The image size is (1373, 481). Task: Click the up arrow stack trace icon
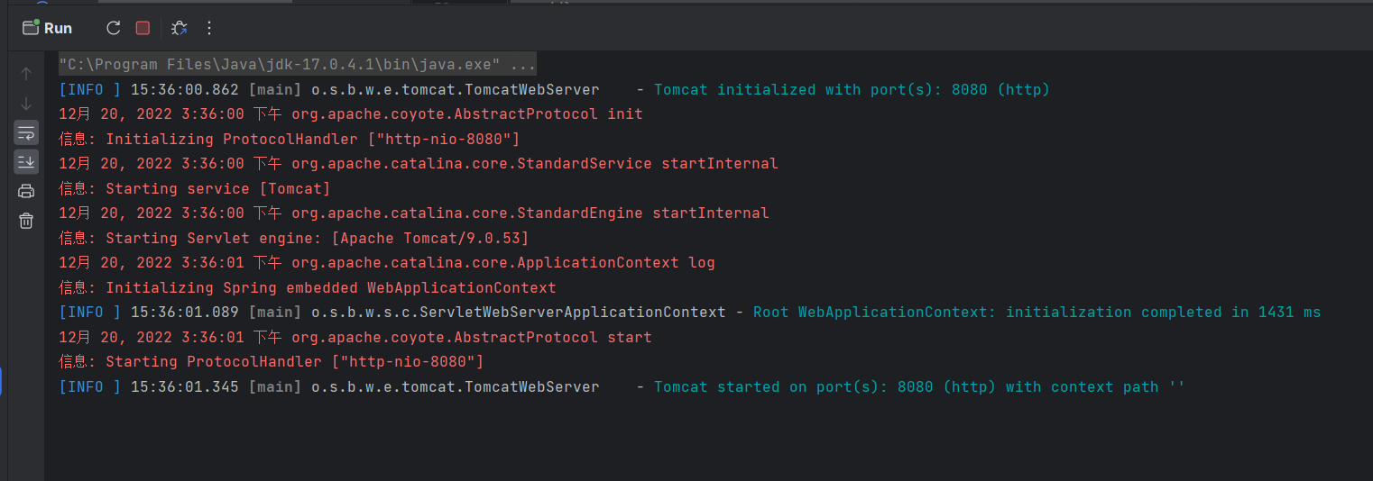pos(26,74)
